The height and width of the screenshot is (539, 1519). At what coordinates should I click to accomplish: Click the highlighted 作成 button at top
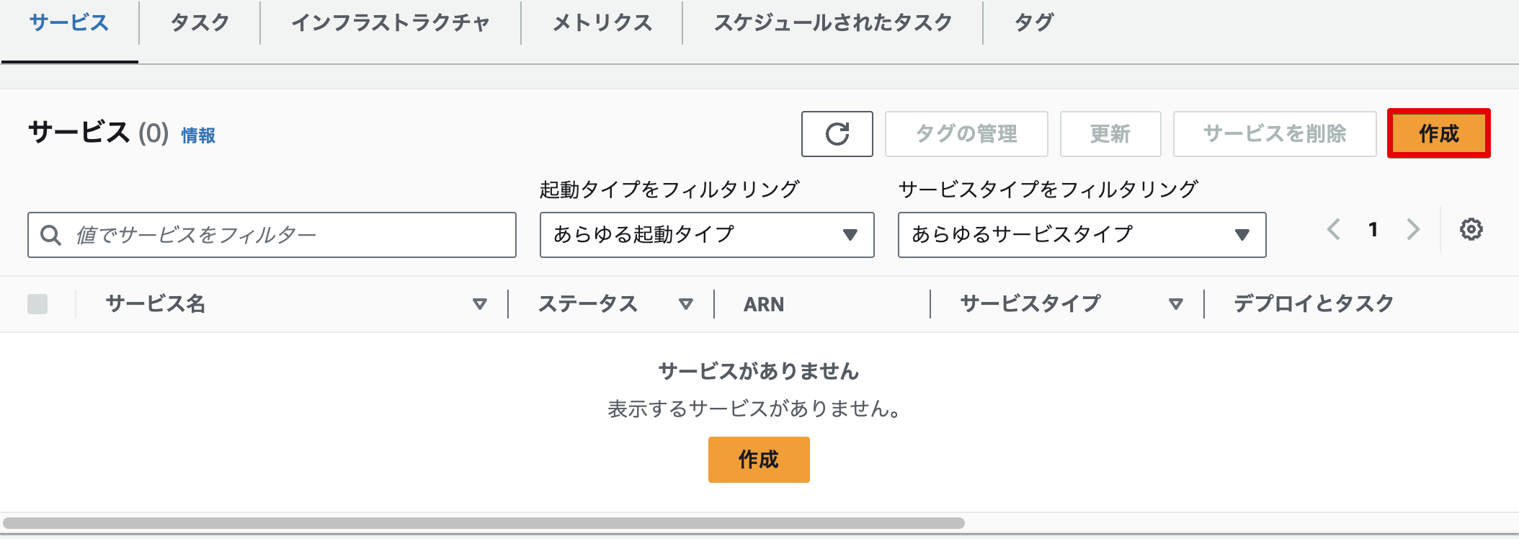(x=1439, y=134)
